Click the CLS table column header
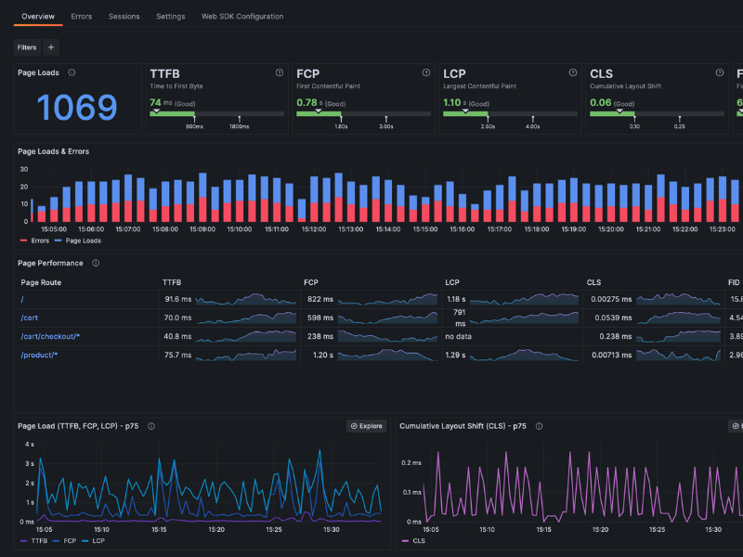This screenshot has height=557, width=743. click(593, 282)
